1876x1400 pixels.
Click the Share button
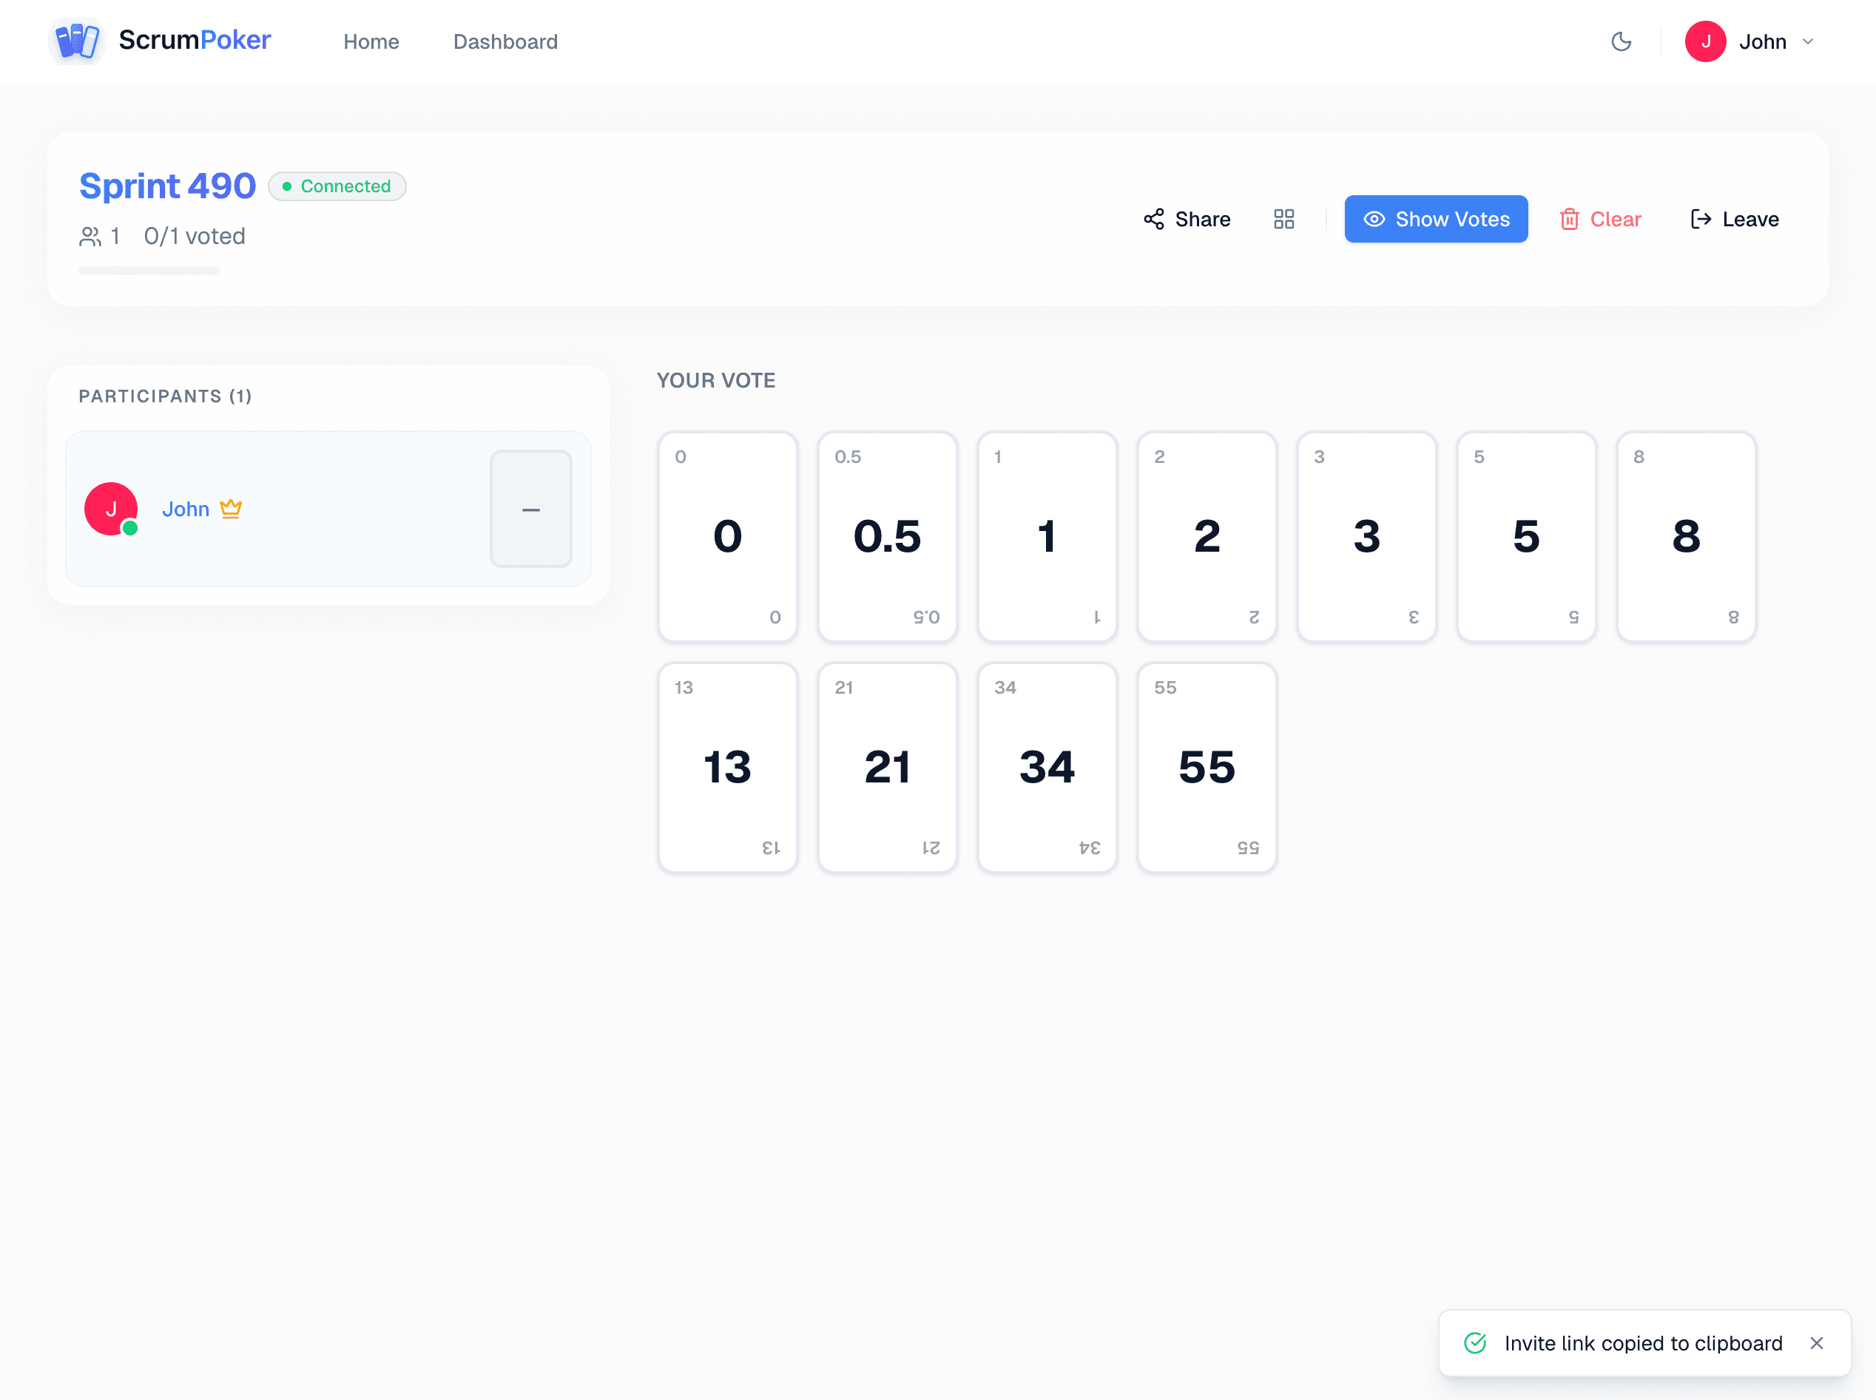(x=1187, y=220)
